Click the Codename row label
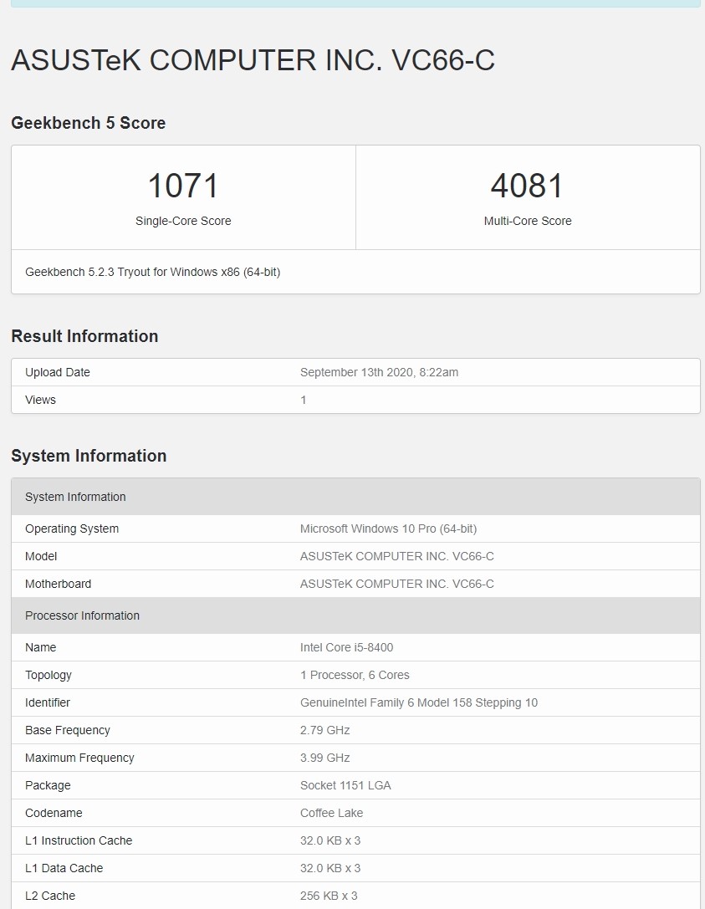 54,813
